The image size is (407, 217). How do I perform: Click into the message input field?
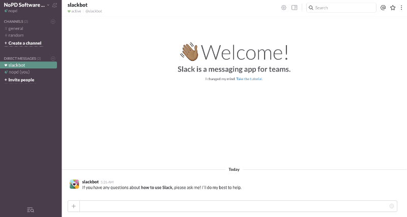coord(234,206)
